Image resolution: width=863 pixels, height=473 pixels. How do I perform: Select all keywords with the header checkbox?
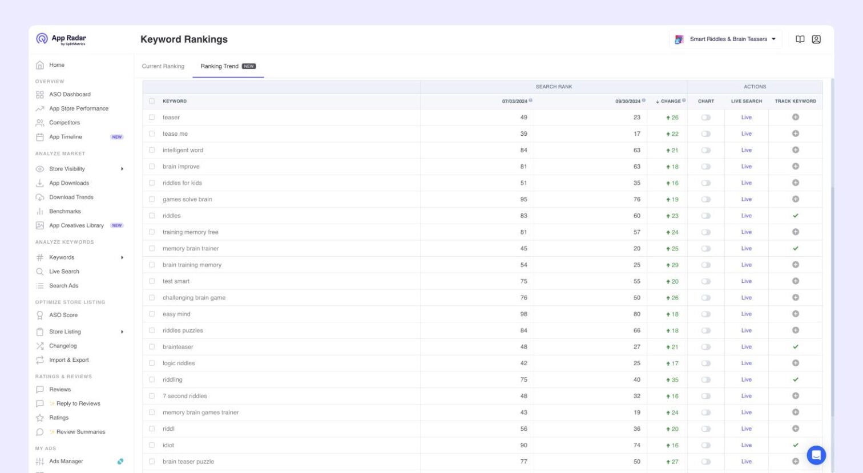152,101
